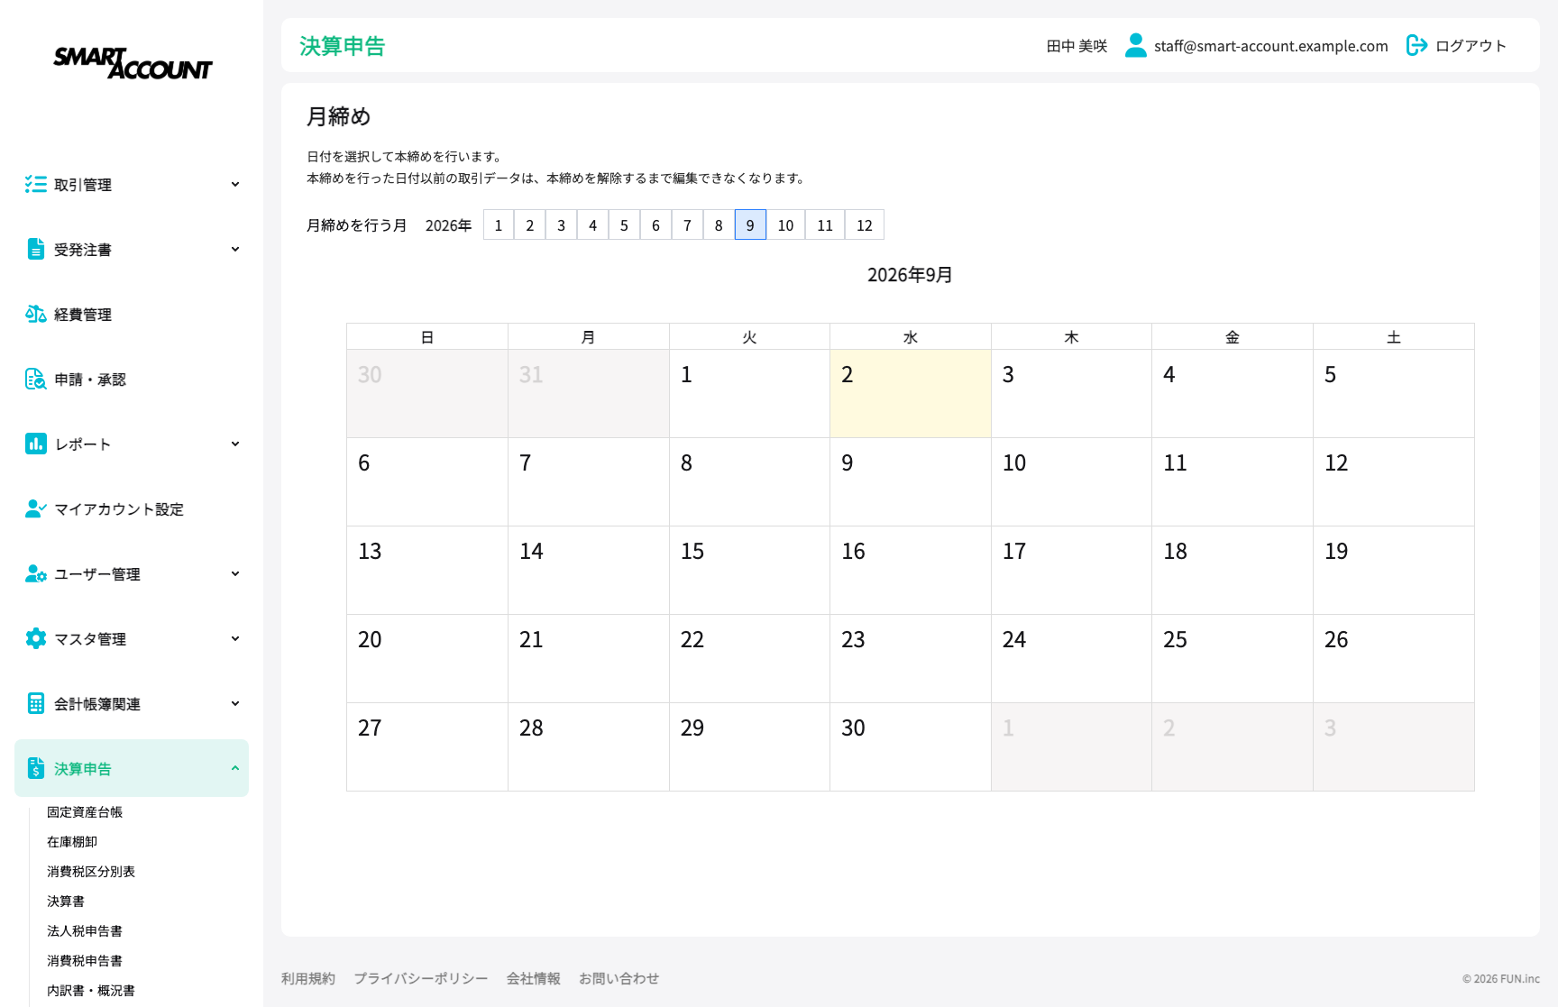This screenshot has width=1558, height=1007.
Task: Click the ユーザー管理 user gear icon
Action: (36, 574)
